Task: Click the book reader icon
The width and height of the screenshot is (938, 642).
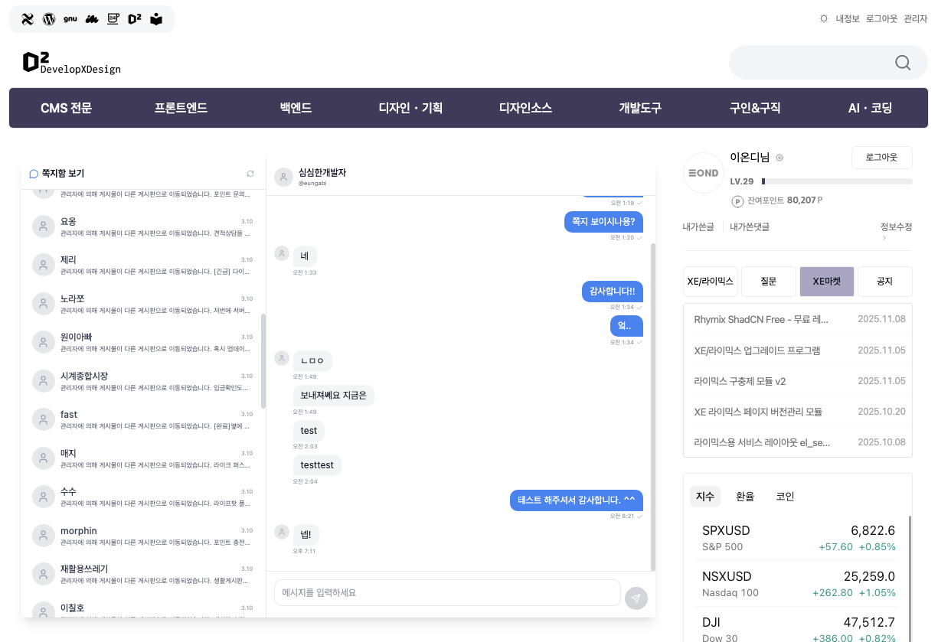Action: click(x=156, y=19)
